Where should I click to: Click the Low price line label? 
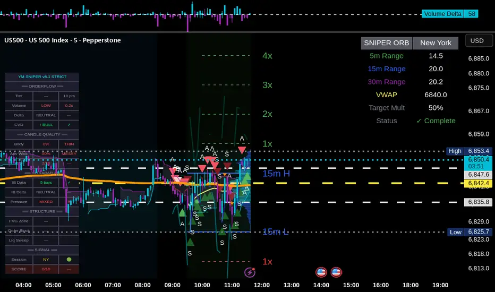[x=455, y=232]
